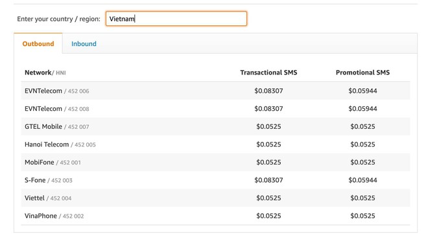Click promotional price for VinaPhone

[363, 216]
